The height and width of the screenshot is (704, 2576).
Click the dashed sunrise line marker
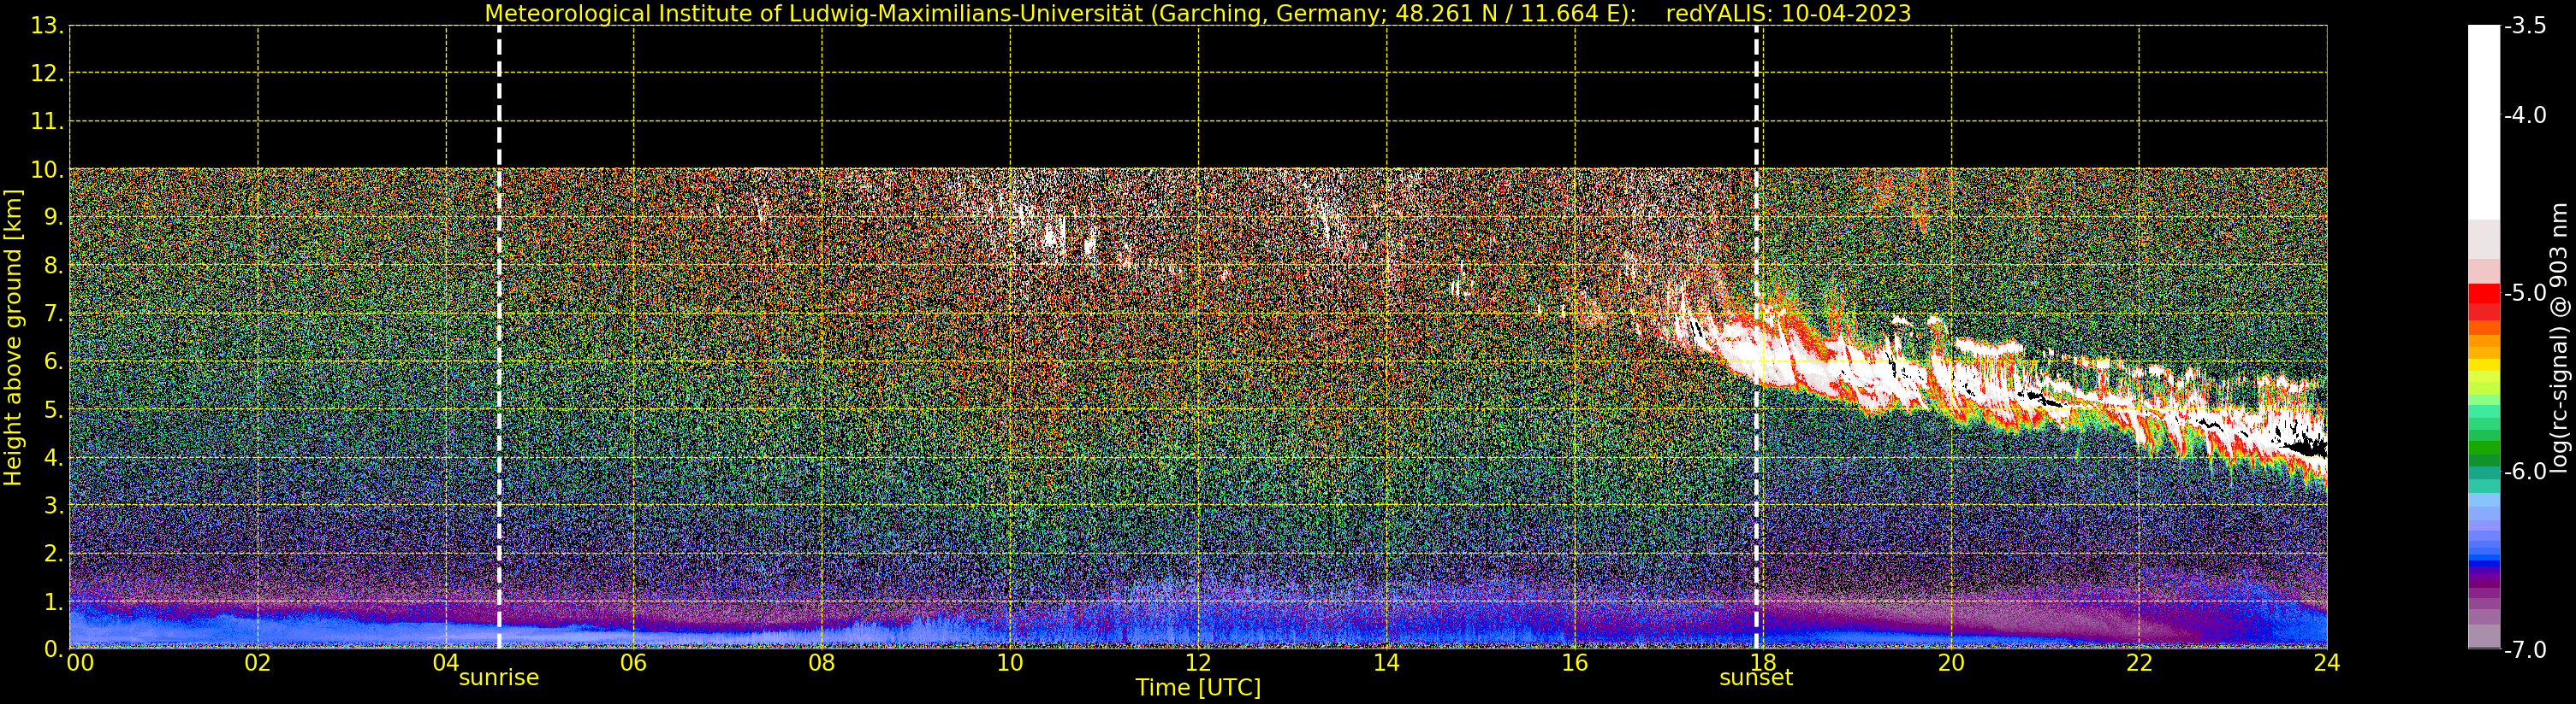pyautogui.click(x=499, y=337)
